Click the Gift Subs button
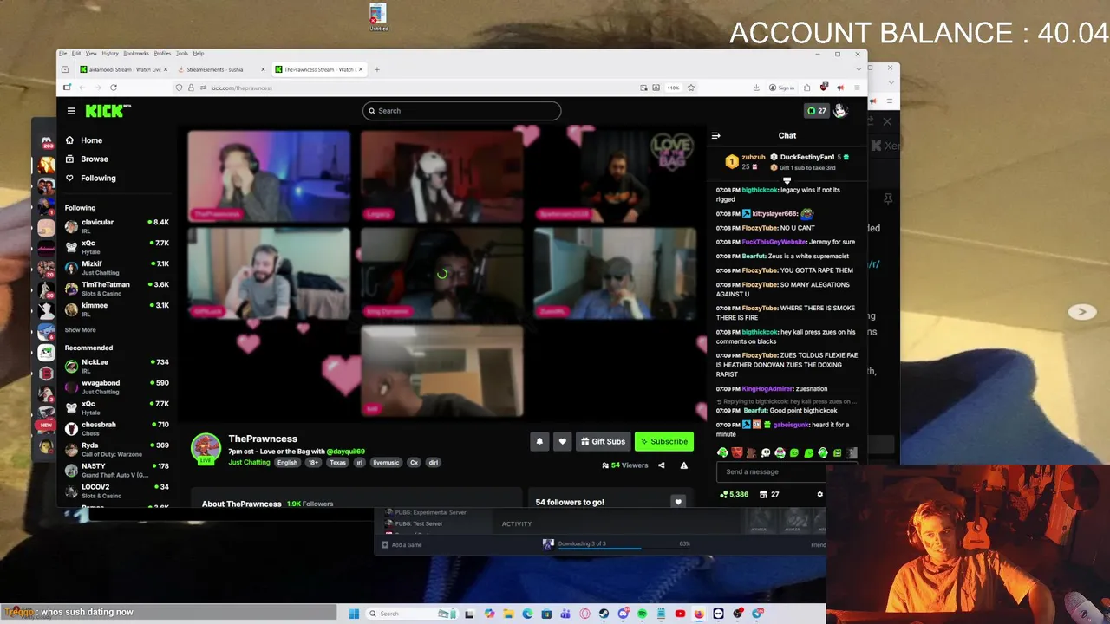This screenshot has height=624, width=1110. point(603,442)
